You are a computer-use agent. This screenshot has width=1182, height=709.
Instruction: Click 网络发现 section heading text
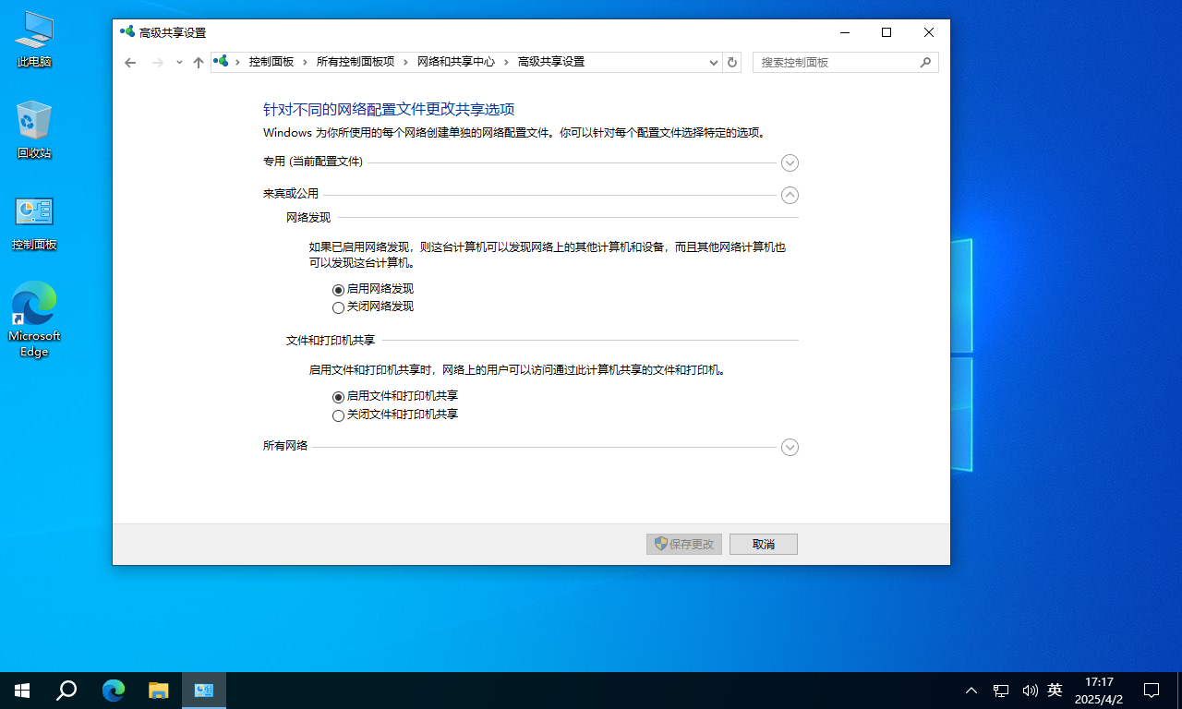tap(308, 218)
